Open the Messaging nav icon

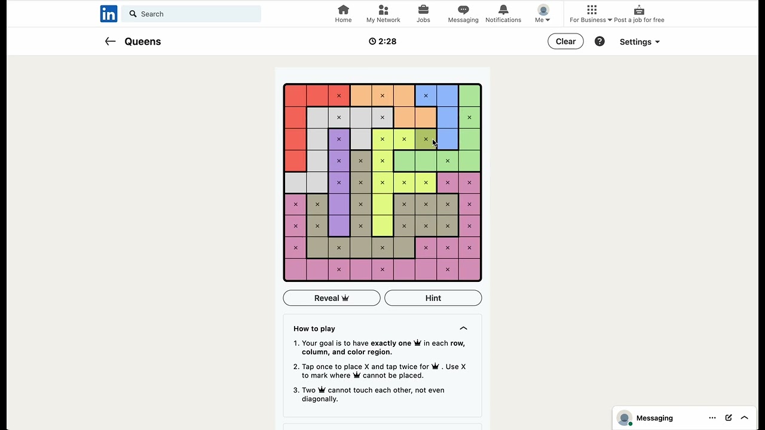[x=463, y=10]
